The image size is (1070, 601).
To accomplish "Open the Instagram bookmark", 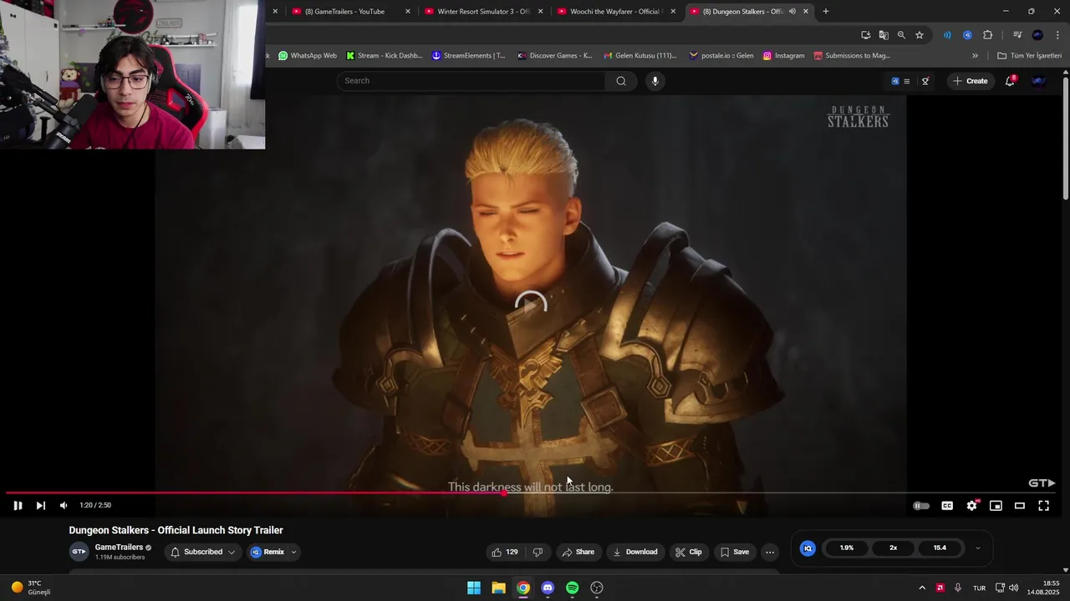I will (x=783, y=56).
